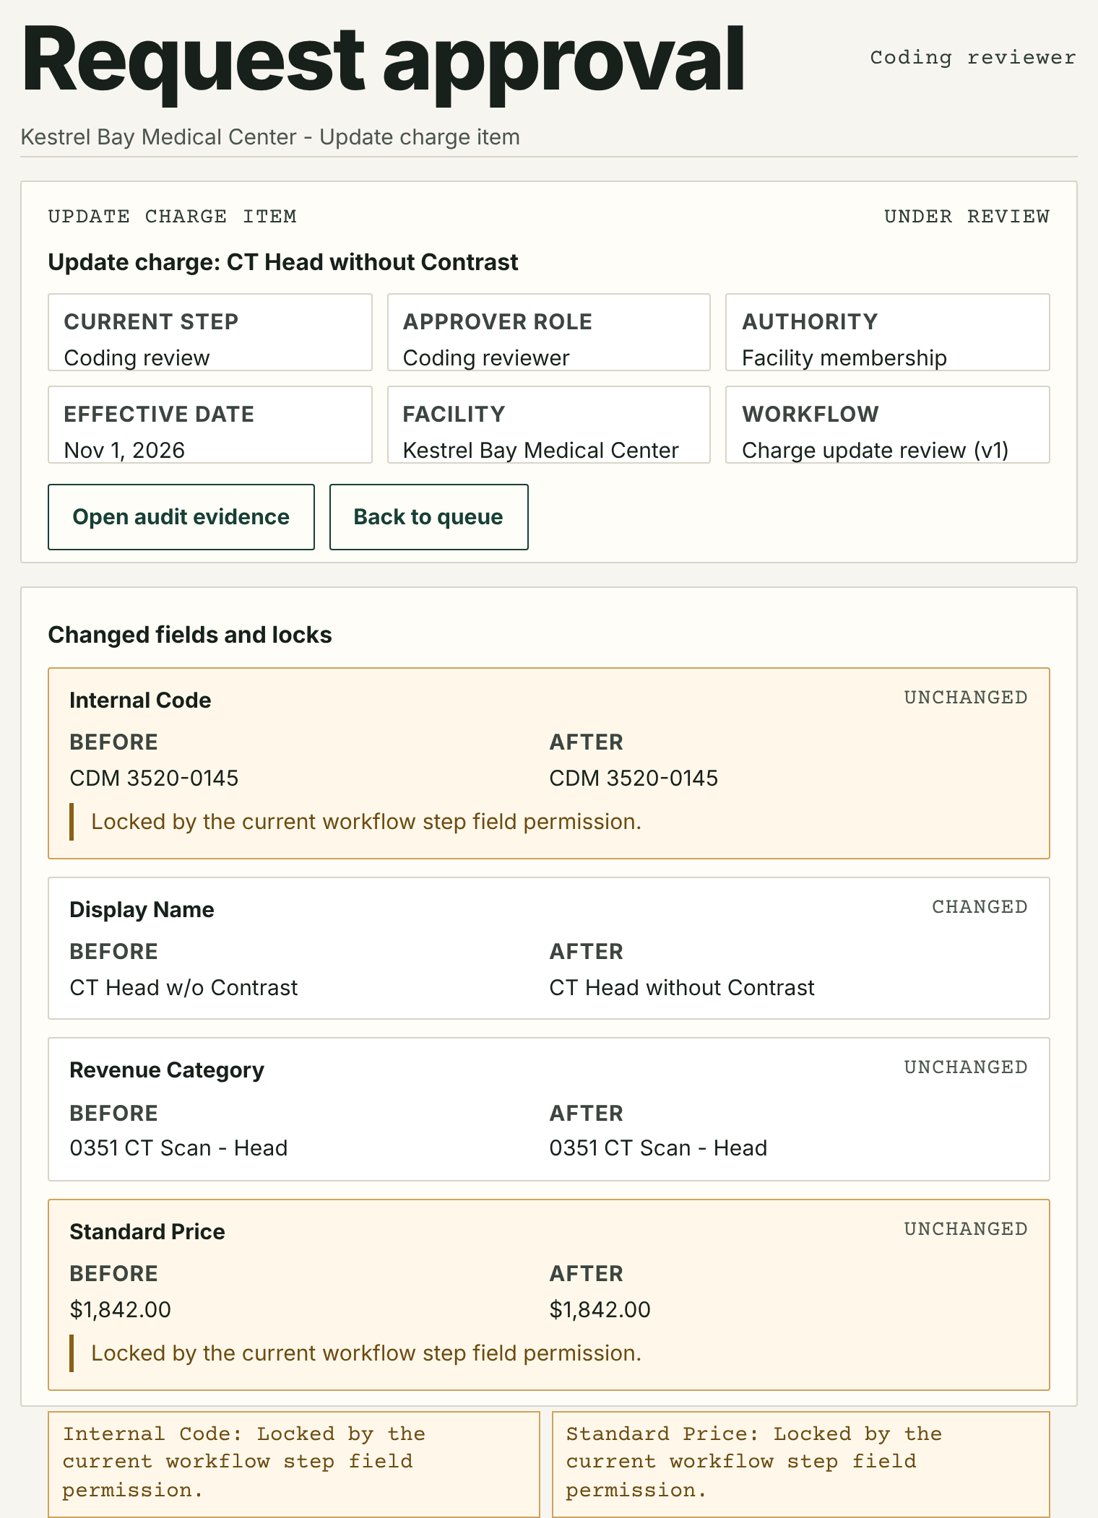The image size is (1098, 1518).
Task: Click the "Kestrel Bay Medical Center - Update charge item" subtitle
Action: coord(270,137)
